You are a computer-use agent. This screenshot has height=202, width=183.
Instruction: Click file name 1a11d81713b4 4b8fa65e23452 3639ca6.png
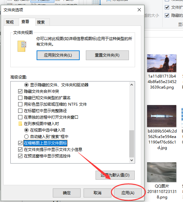[162, 82]
